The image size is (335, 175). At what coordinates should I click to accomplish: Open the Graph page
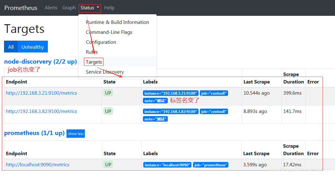69,8
